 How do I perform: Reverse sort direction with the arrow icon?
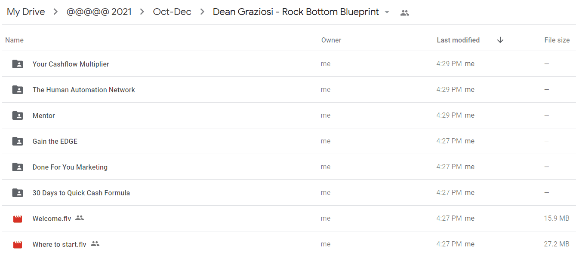pos(500,40)
